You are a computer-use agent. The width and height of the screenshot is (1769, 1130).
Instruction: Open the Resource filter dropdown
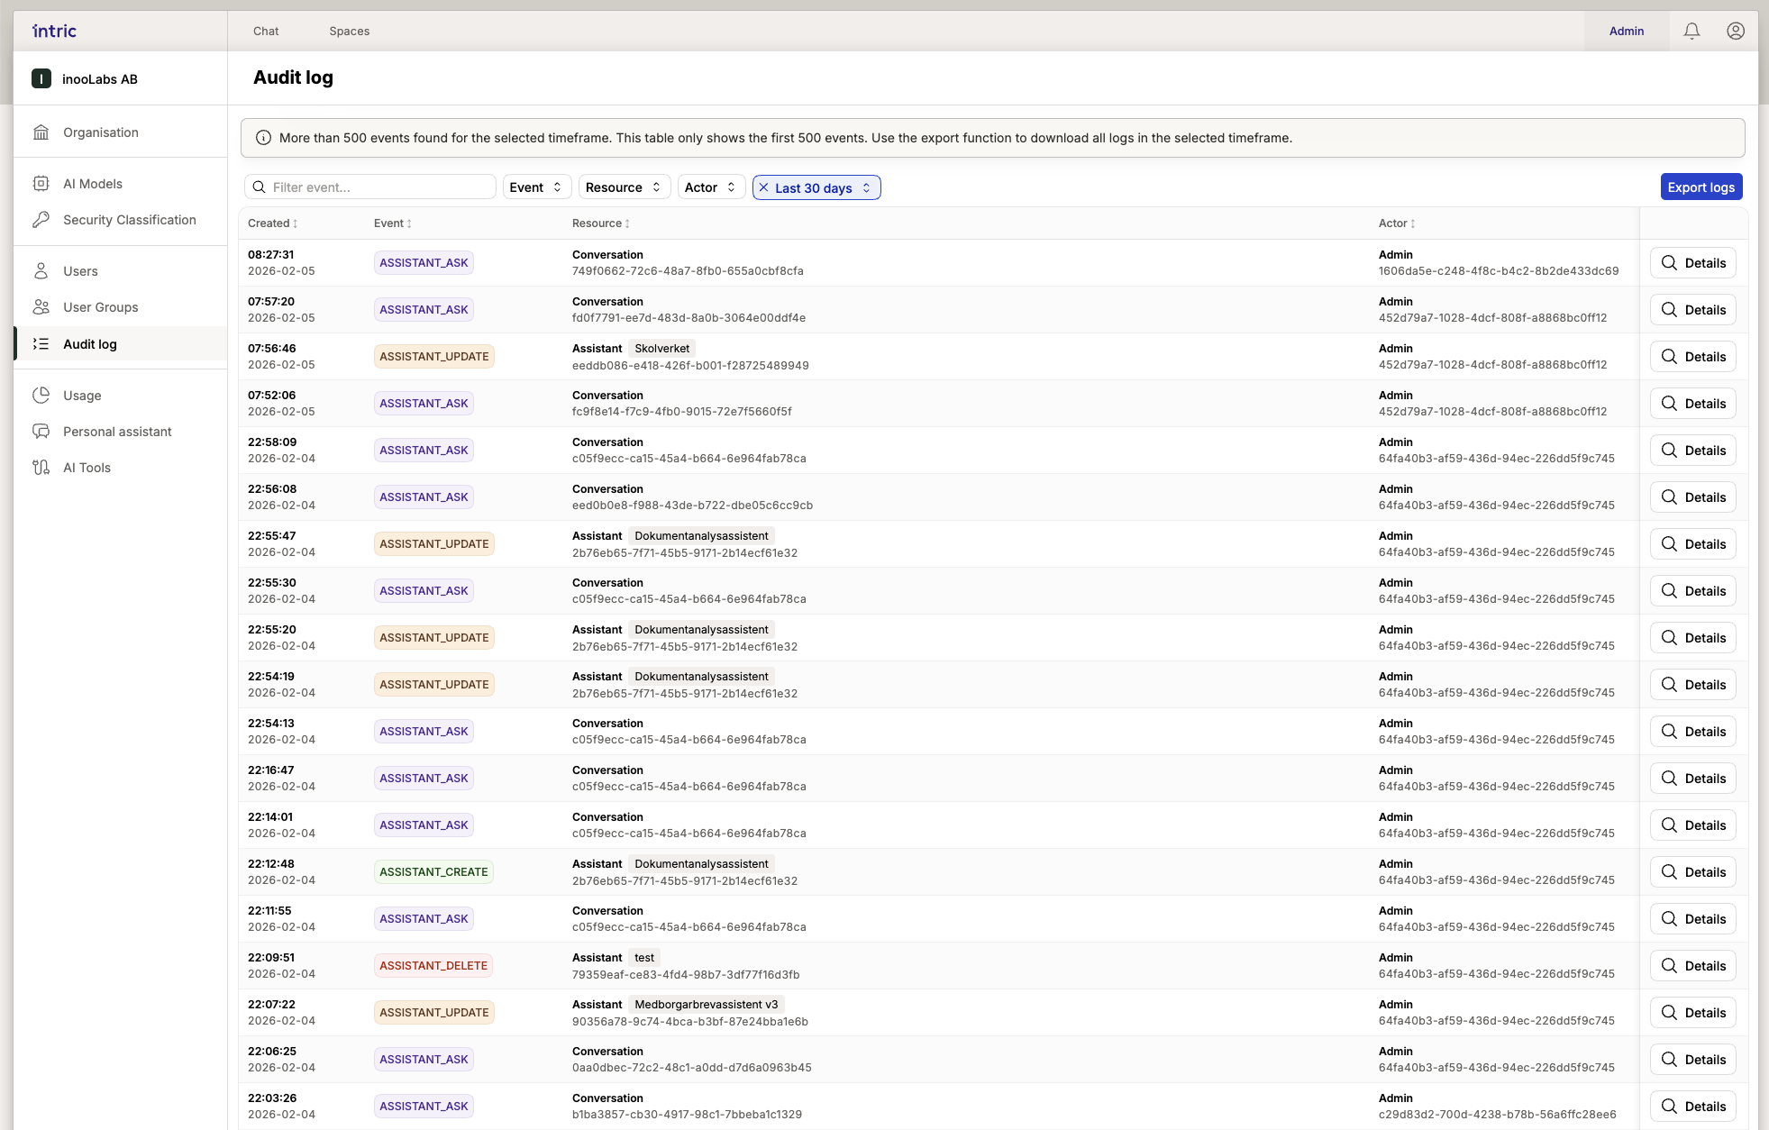coord(624,187)
